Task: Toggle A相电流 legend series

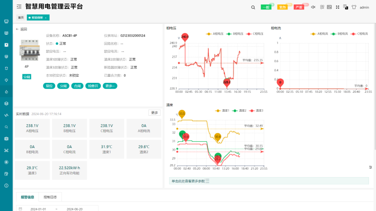Action: pyautogui.click(x=319, y=34)
